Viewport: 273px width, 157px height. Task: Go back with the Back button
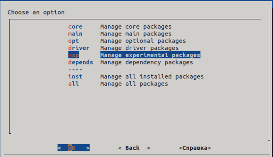click(x=134, y=148)
